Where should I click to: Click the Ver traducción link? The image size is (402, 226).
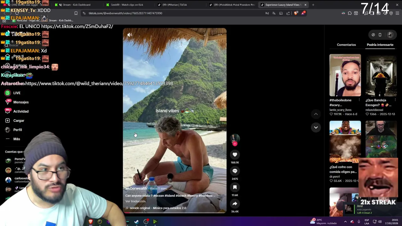click(135, 201)
